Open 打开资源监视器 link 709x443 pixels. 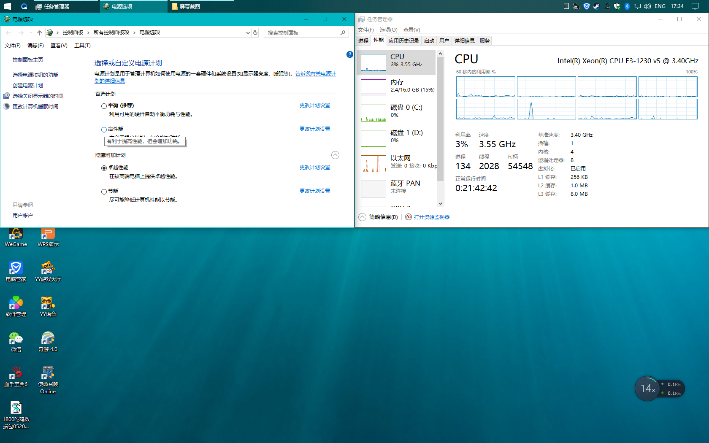(x=428, y=217)
